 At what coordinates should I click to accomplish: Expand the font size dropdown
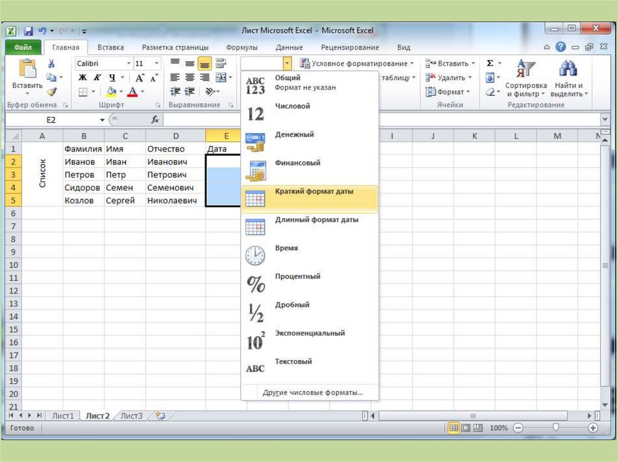tap(157, 63)
